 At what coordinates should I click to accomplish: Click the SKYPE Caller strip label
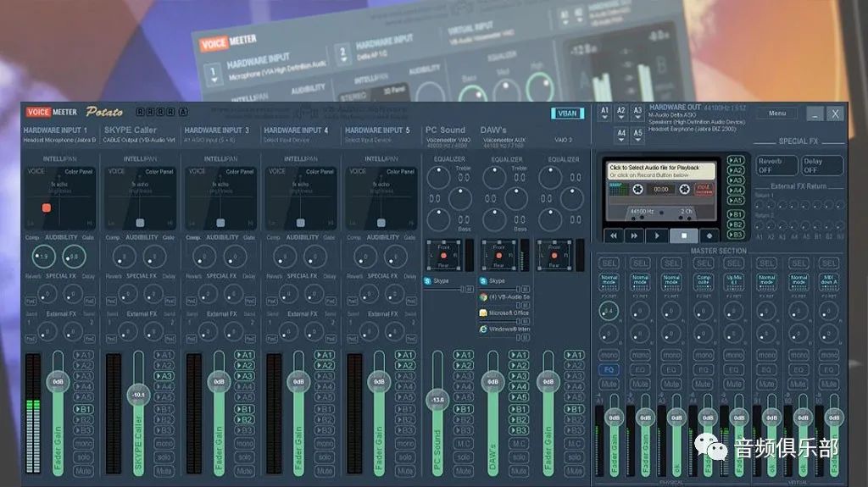pyautogui.click(x=131, y=130)
